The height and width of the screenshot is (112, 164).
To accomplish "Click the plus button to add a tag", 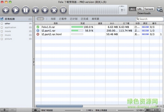I will click(4, 110).
